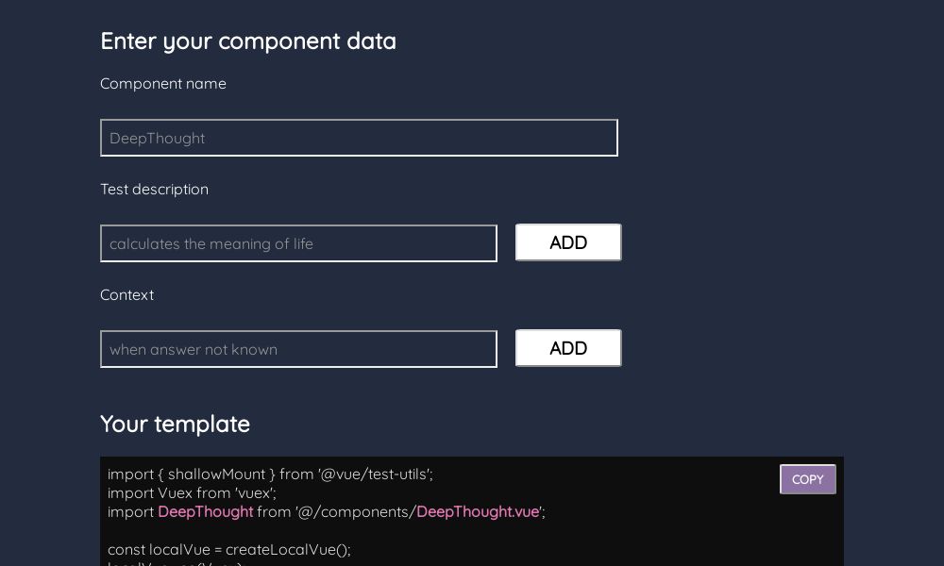Click the 'Enter your component data' heading

tap(248, 41)
